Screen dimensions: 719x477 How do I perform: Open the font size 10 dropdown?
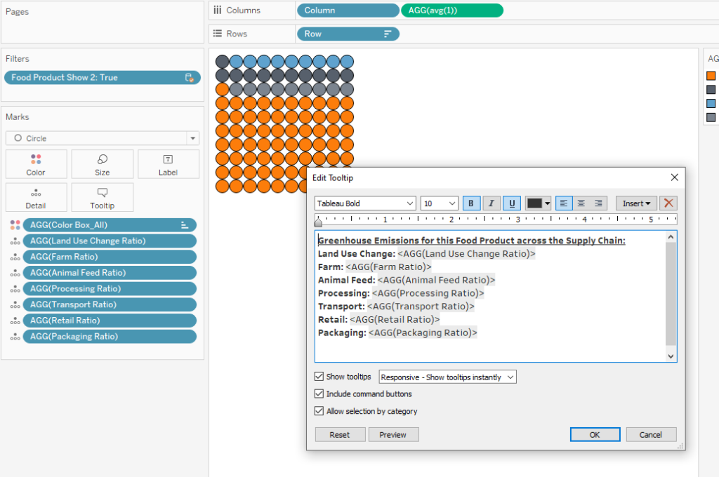[x=440, y=203]
